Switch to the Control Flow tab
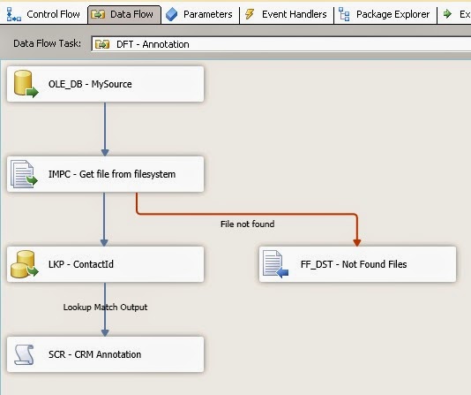Screen dimensions: 471x395 click(43, 14)
